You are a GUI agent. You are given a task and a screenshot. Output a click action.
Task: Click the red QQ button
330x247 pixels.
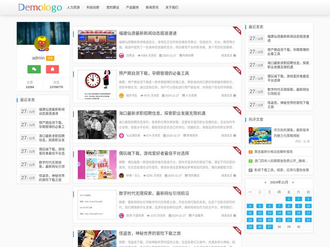[x=52, y=69]
